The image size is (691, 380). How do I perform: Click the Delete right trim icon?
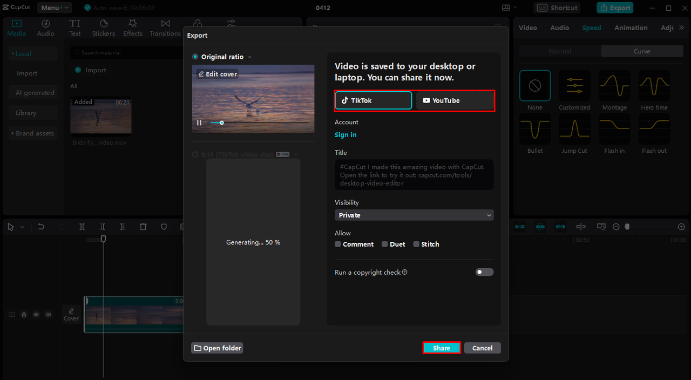click(123, 227)
